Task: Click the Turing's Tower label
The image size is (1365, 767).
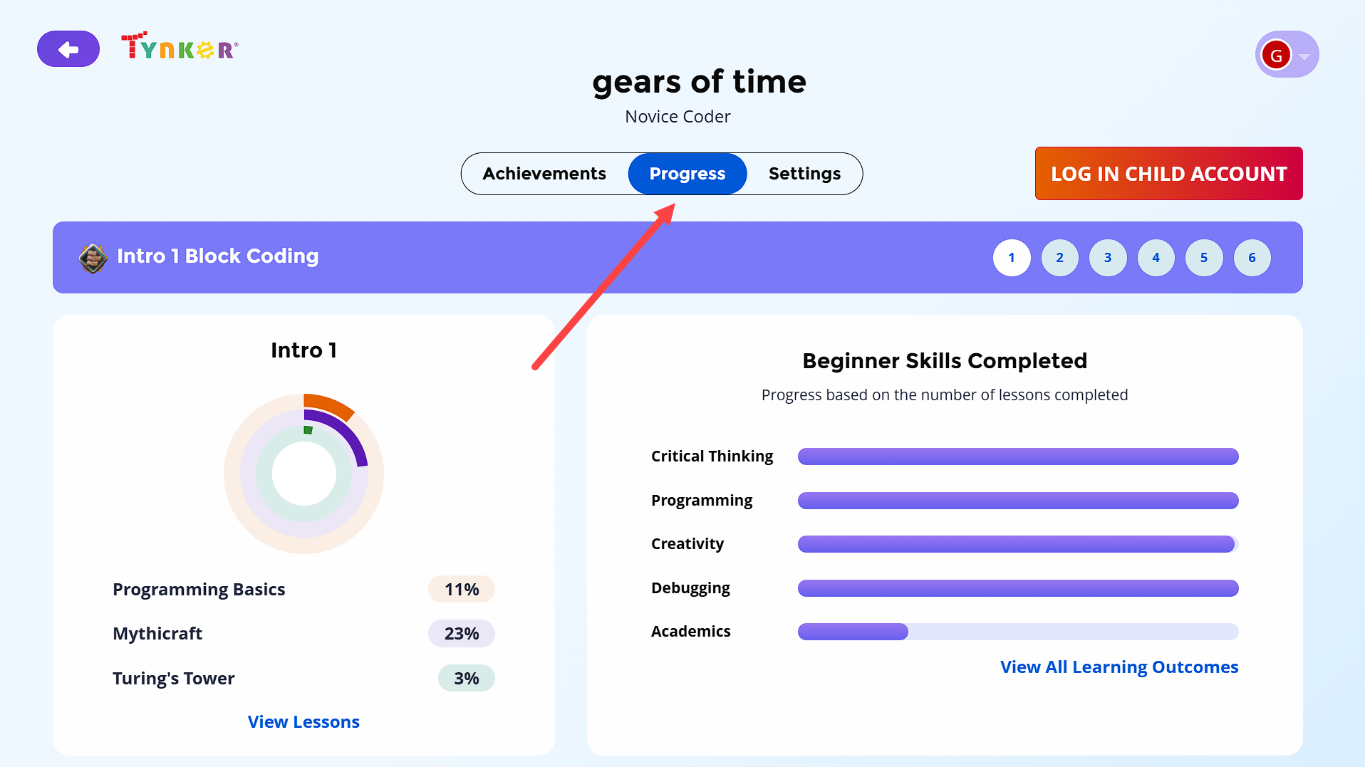Action: (x=174, y=678)
